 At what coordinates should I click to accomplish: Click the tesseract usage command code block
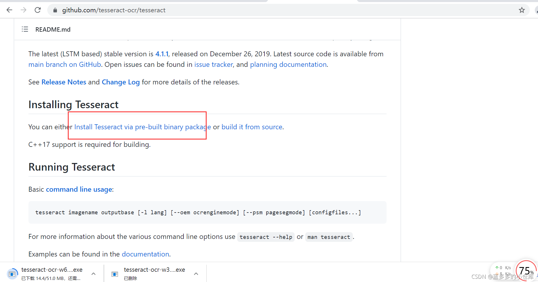coord(208,213)
